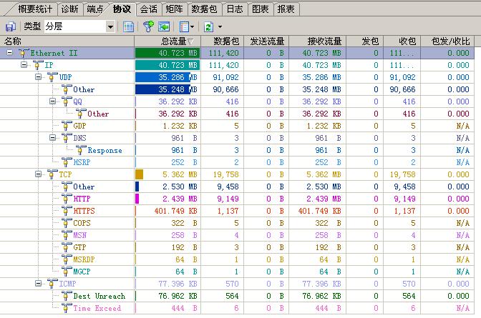This screenshot has height=318, width=481.
Task: Click the HTTPS protocol node icon
Action: click(x=67, y=211)
